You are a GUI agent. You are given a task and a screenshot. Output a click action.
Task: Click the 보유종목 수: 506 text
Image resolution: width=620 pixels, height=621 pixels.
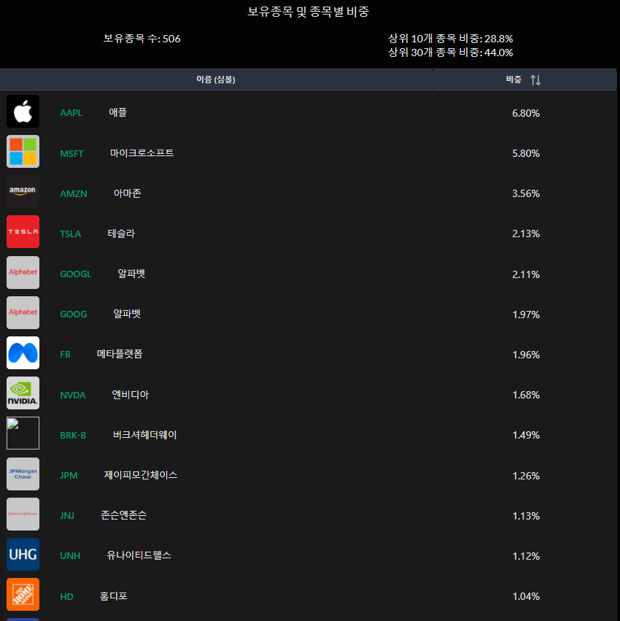point(142,39)
